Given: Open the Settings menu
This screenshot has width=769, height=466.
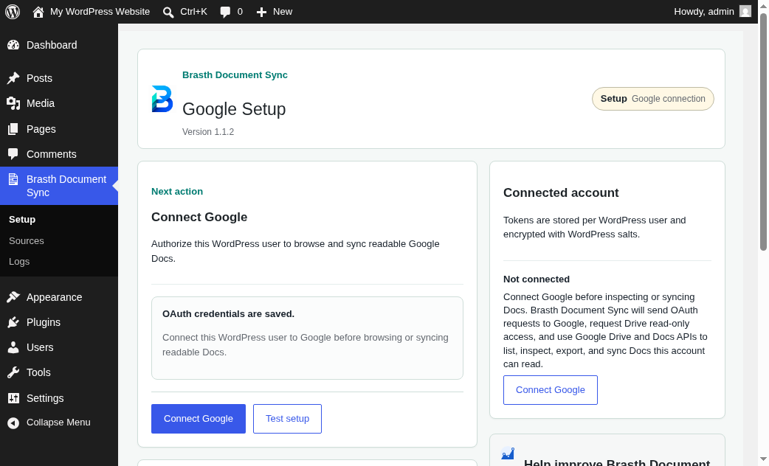Looking at the screenshot, I should [59, 398].
